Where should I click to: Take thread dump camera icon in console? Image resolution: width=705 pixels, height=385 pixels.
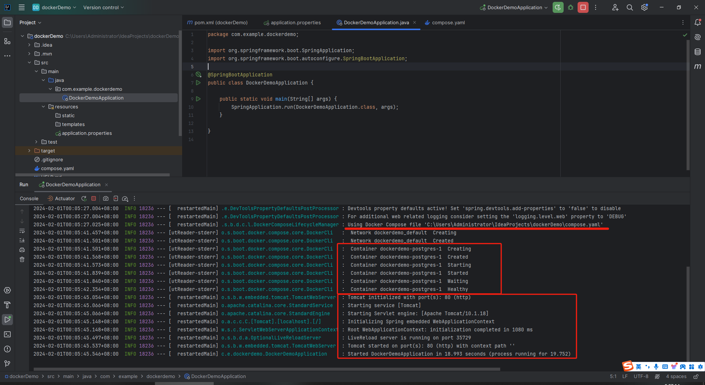click(x=106, y=198)
